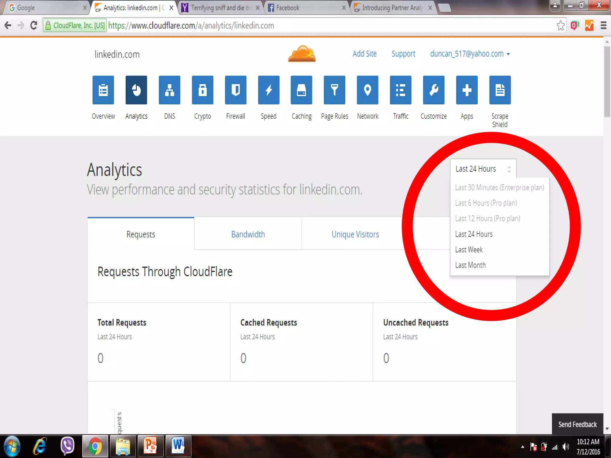Select the Caching drive icon

[302, 90]
